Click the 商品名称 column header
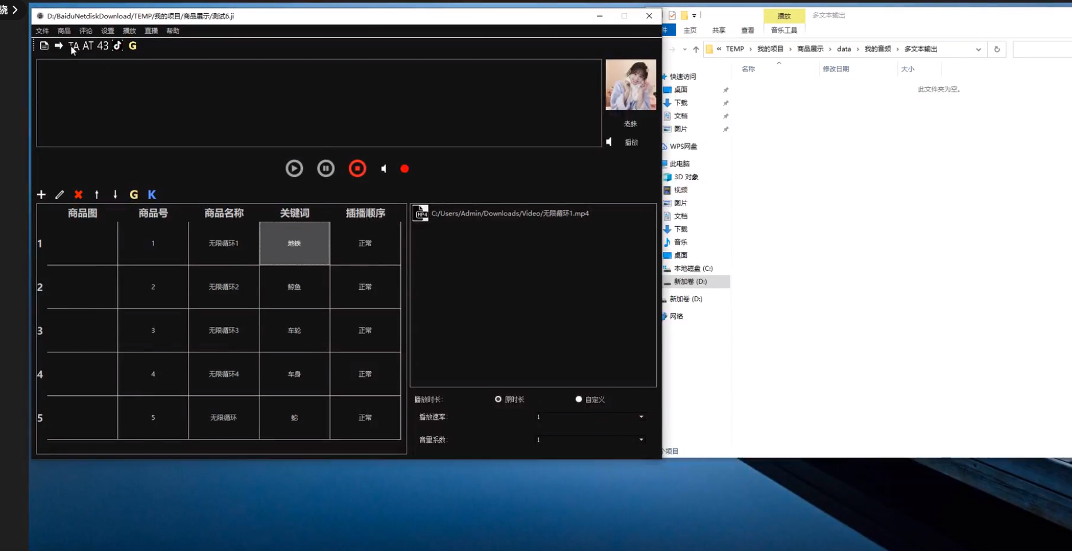This screenshot has height=551, width=1072. (224, 213)
